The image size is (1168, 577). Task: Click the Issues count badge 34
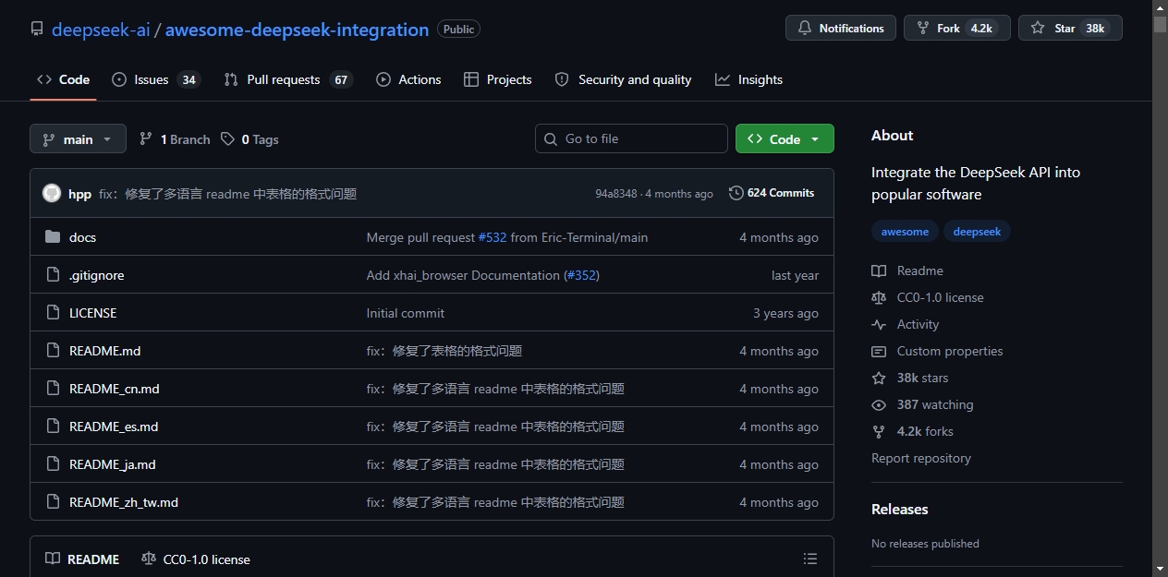pyautogui.click(x=189, y=80)
